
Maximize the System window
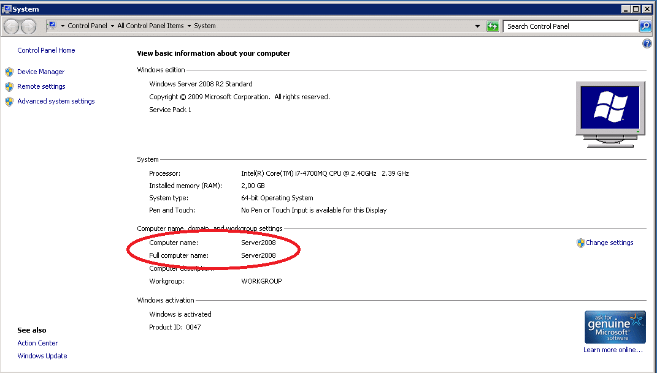click(x=636, y=9)
